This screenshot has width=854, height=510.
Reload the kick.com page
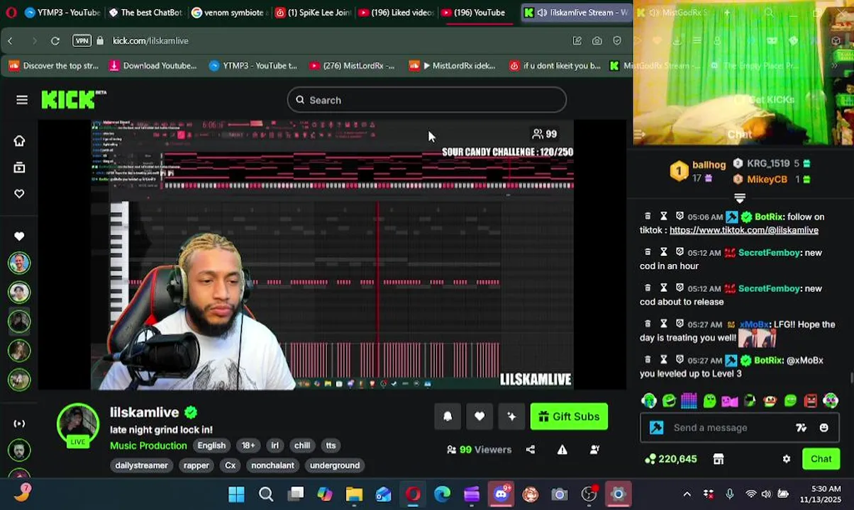pyautogui.click(x=55, y=41)
